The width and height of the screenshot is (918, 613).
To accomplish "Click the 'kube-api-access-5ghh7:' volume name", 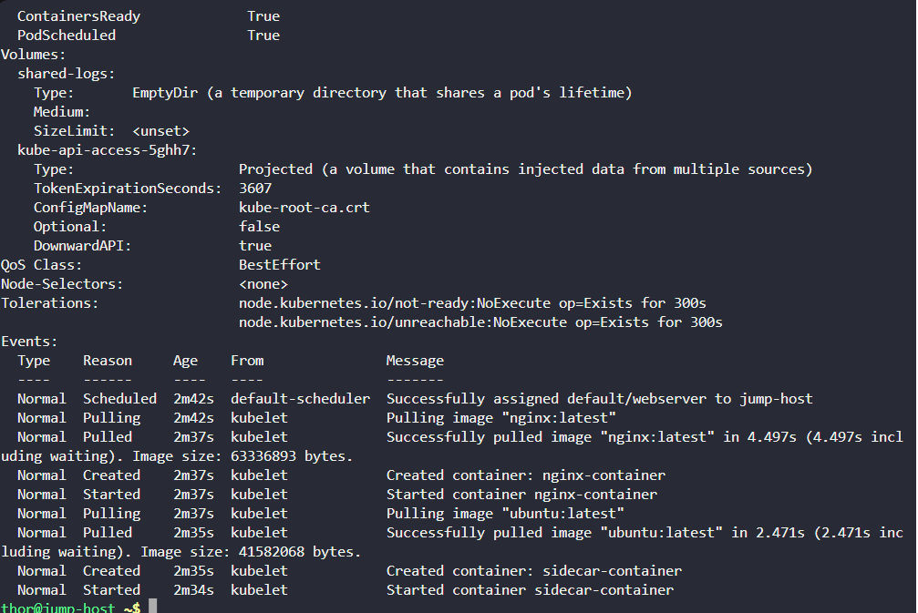I will 108,150.
